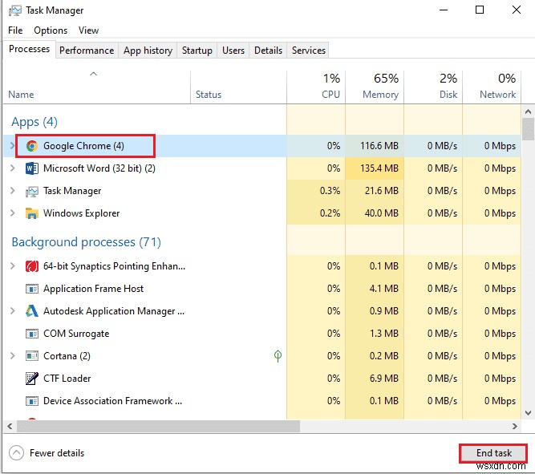Click the Cortana green leaf status icon
This screenshot has width=535, height=474.
click(x=278, y=356)
